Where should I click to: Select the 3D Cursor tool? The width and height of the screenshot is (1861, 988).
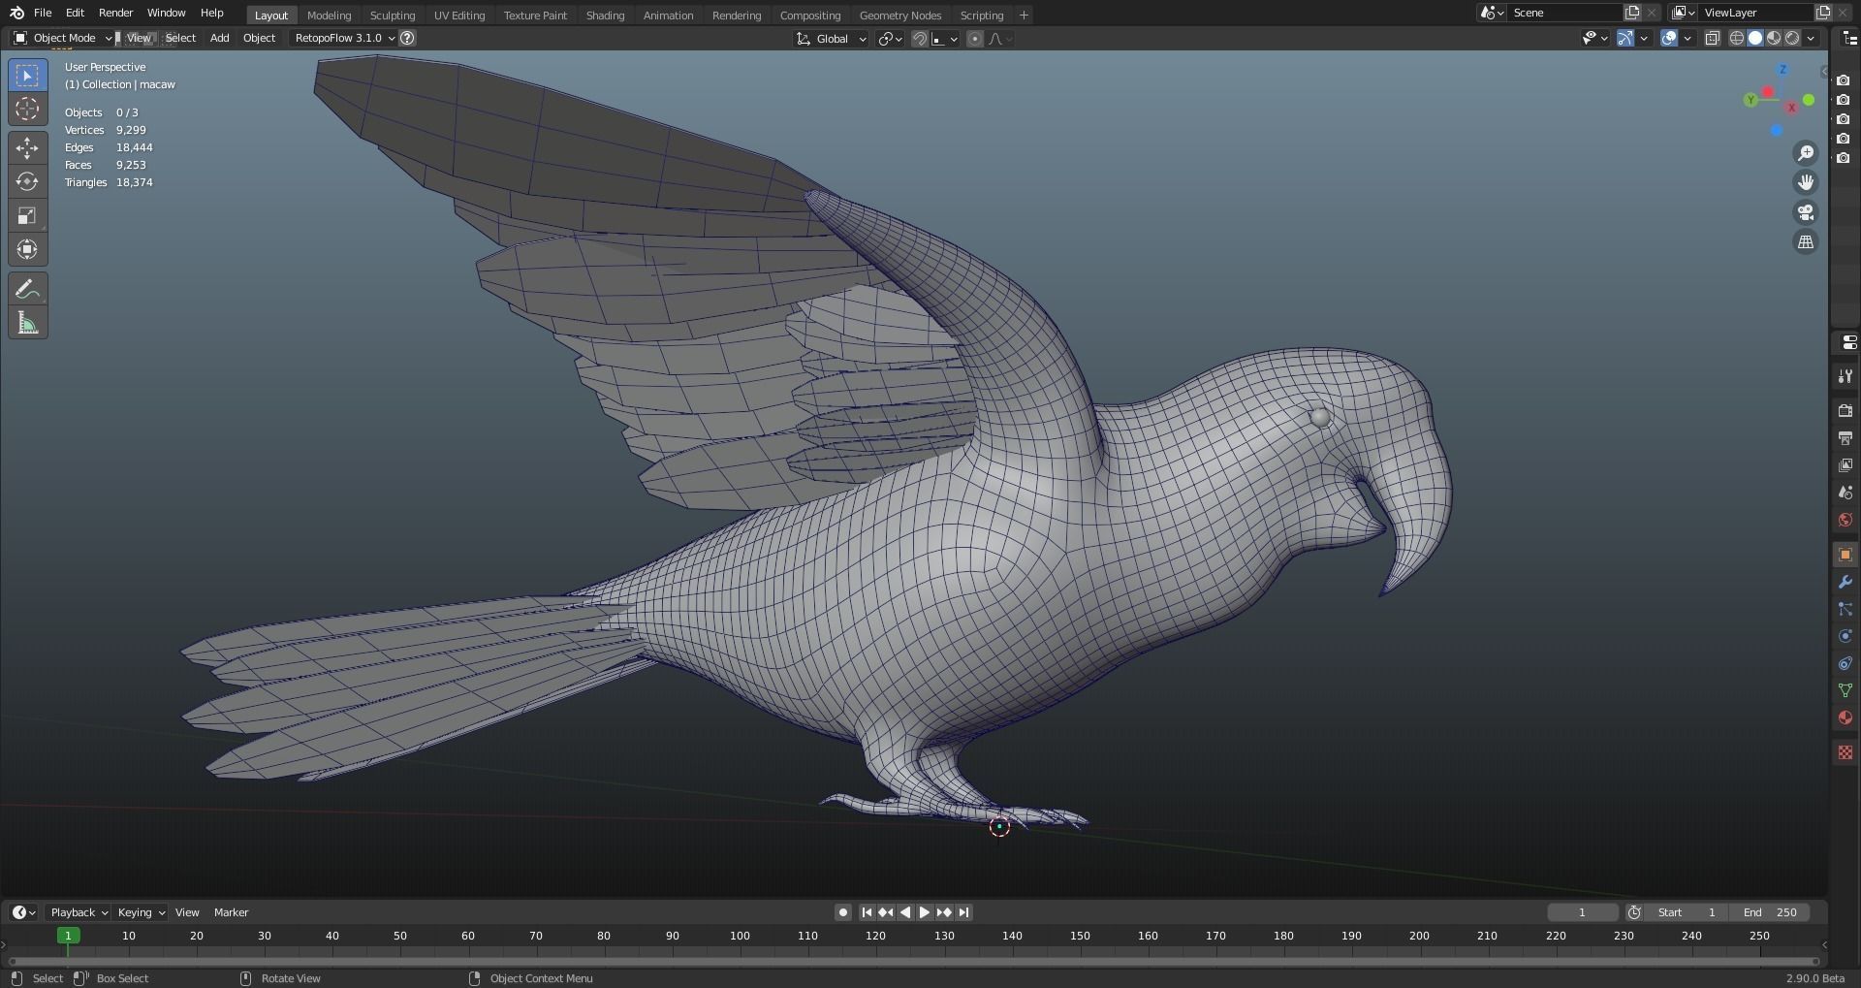click(27, 109)
